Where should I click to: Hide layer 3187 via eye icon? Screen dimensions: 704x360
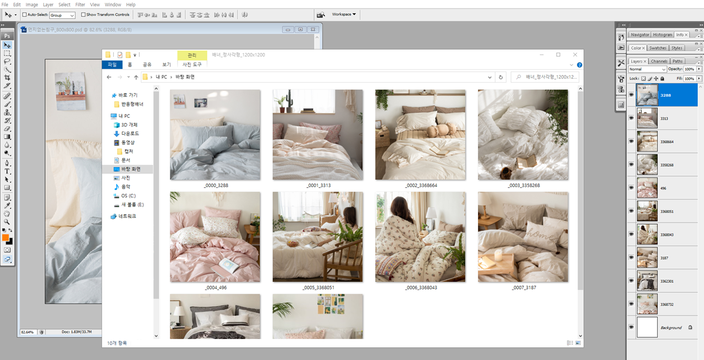pyautogui.click(x=631, y=258)
